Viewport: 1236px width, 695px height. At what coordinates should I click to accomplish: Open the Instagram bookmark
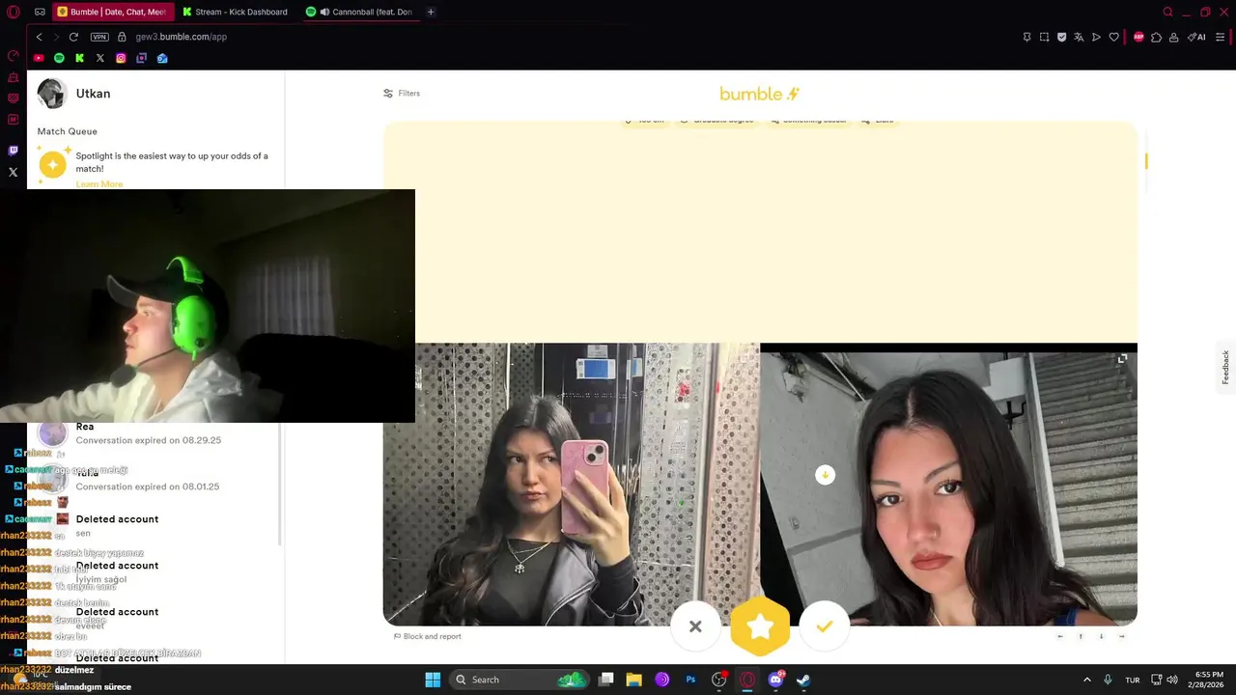pyautogui.click(x=121, y=58)
